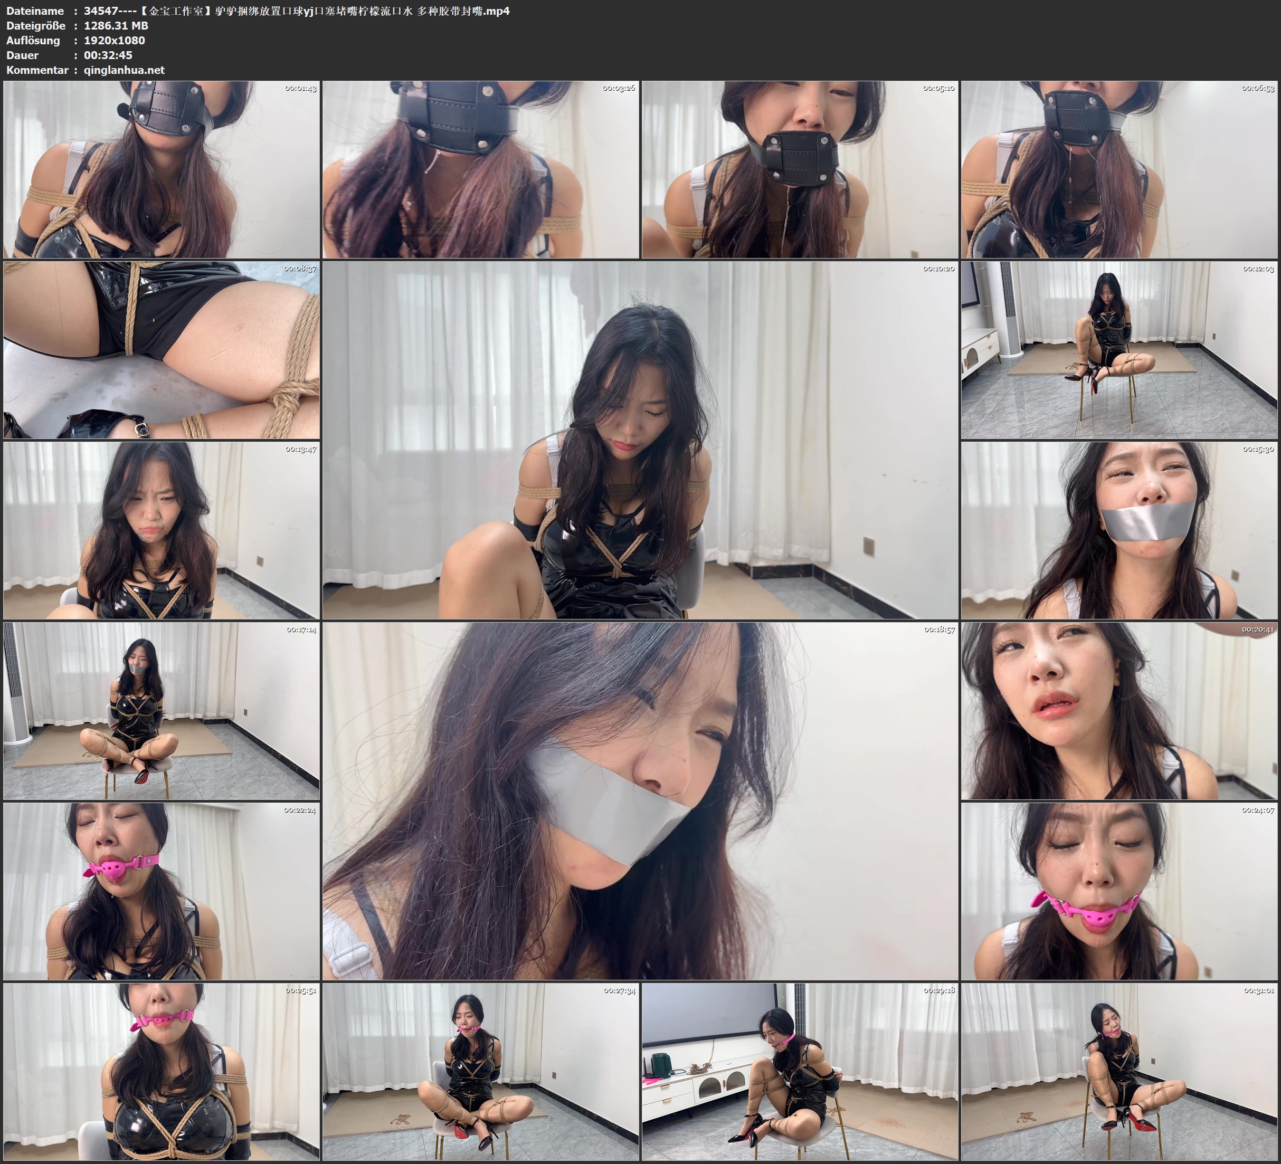Select the frame marked 00:03:26
This screenshot has width=1281, height=1164.
click(480, 170)
